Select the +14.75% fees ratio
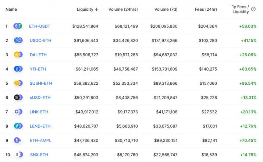Screen dimensions: 263x162 tap(248, 155)
